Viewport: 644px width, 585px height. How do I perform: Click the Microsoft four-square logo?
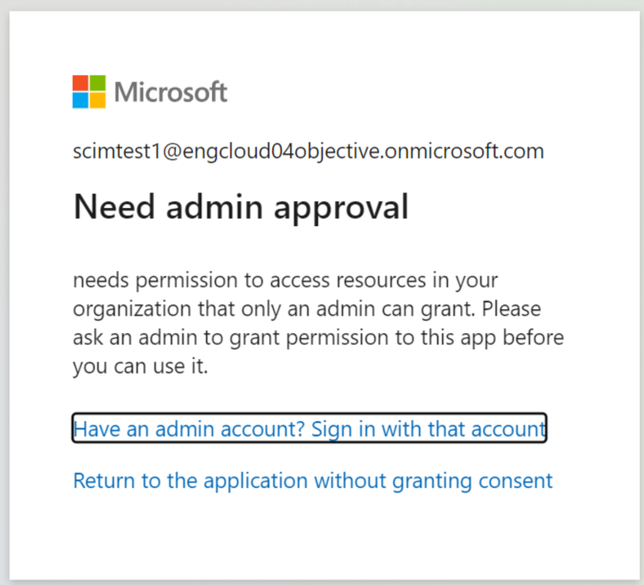coord(89,92)
